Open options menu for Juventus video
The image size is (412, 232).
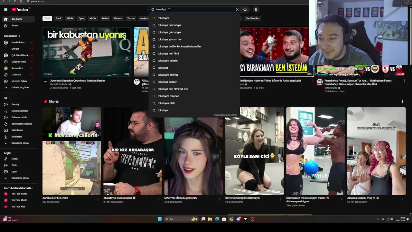pyautogui.click(x=130, y=81)
